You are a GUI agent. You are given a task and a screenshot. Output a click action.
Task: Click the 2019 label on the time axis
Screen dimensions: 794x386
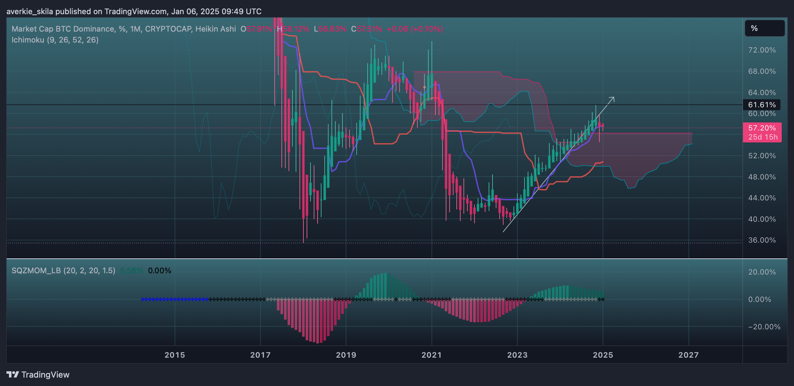pos(346,355)
